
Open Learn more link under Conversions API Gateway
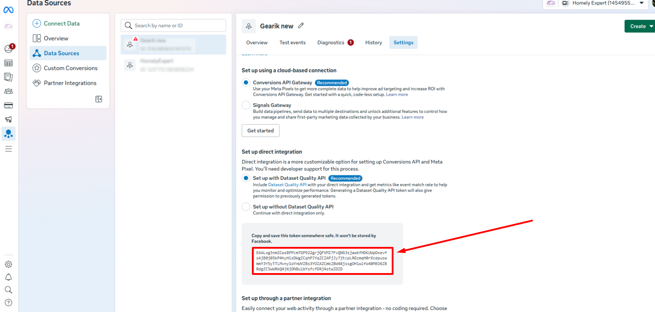click(x=397, y=94)
